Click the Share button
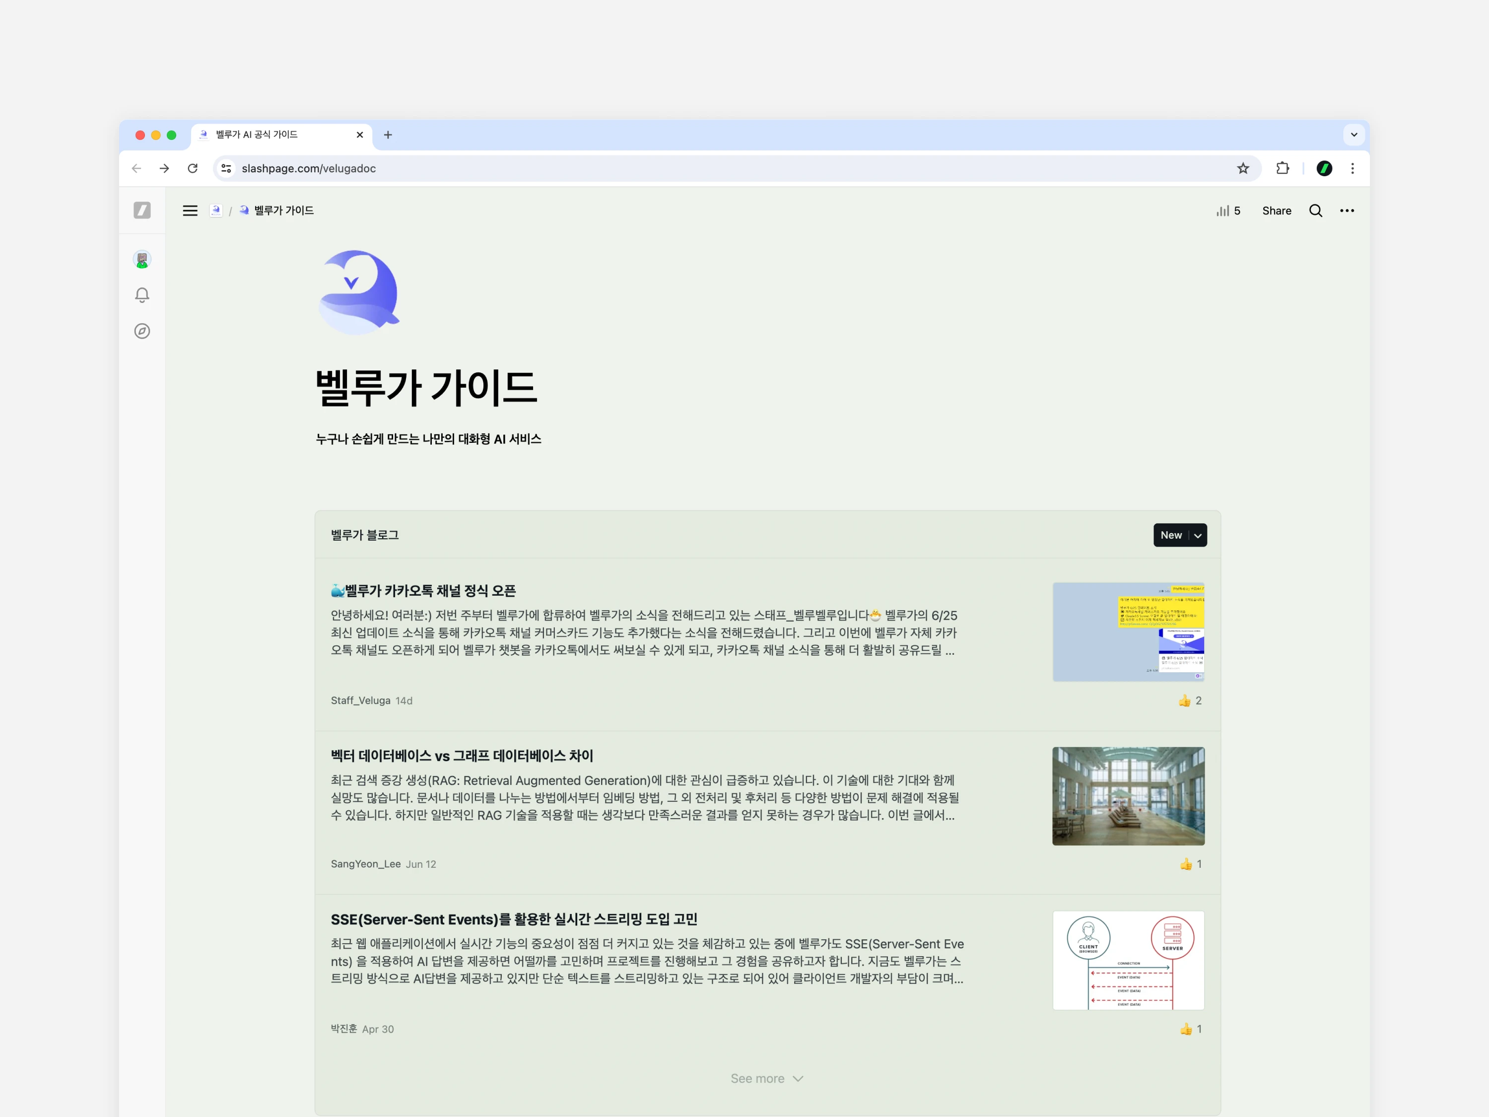This screenshot has height=1117, width=1489. tap(1276, 211)
